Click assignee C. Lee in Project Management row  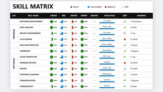(133, 33)
